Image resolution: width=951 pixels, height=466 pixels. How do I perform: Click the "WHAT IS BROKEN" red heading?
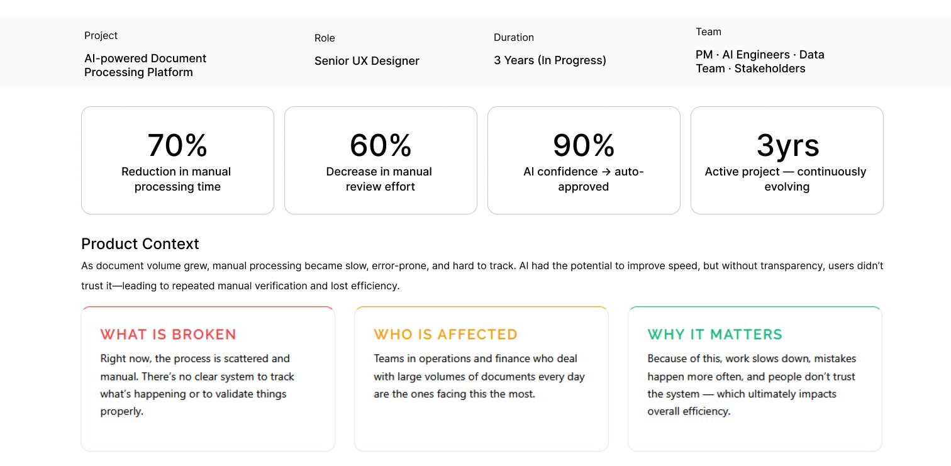click(168, 335)
